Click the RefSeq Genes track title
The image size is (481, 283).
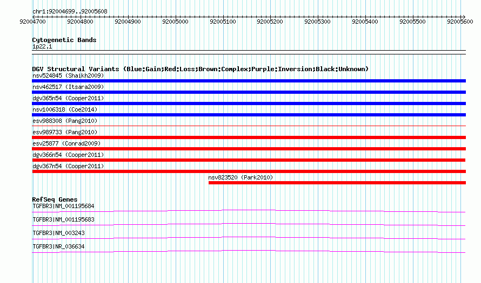click(55, 199)
